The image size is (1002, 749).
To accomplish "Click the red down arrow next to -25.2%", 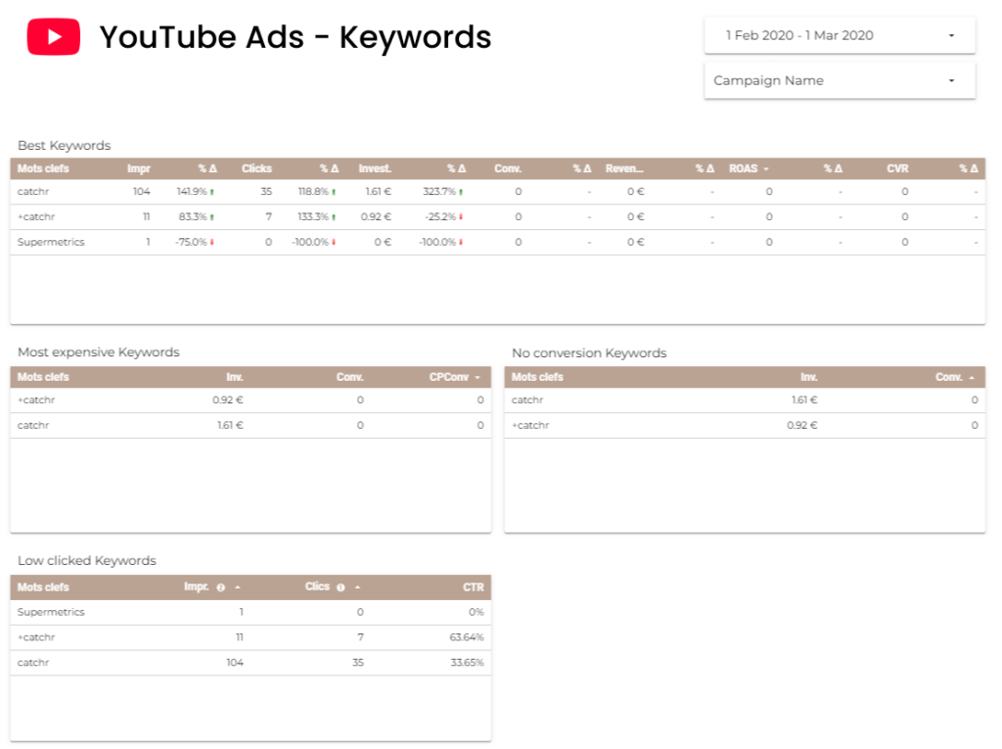I will point(461,217).
